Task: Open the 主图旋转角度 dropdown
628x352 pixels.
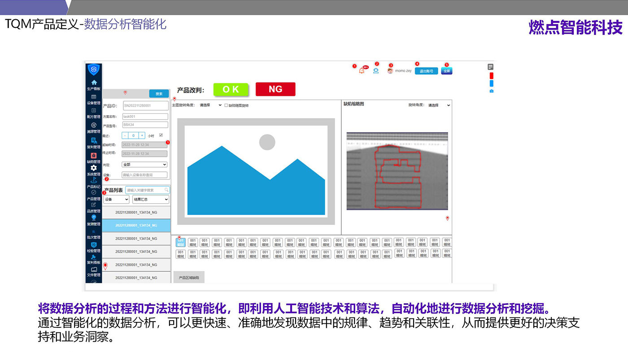Action: tap(211, 105)
